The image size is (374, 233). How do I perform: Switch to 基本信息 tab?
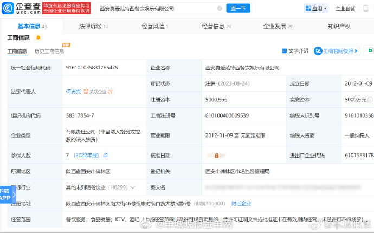point(33,26)
